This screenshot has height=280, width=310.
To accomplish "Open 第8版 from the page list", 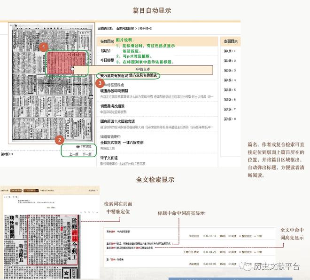I will (229, 119).
